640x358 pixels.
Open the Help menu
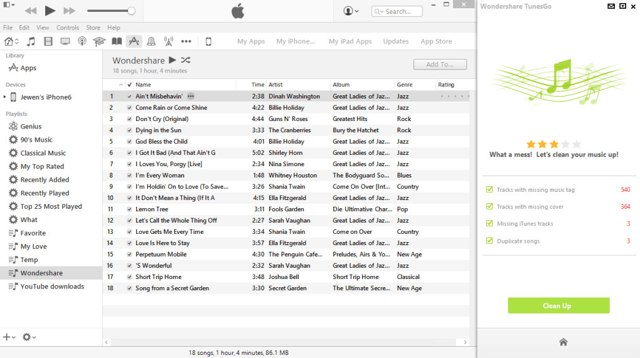(114, 28)
